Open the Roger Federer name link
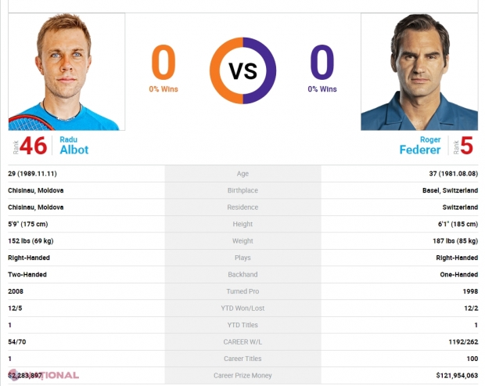The width and height of the screenshot is (485, 386). (420, 145)
